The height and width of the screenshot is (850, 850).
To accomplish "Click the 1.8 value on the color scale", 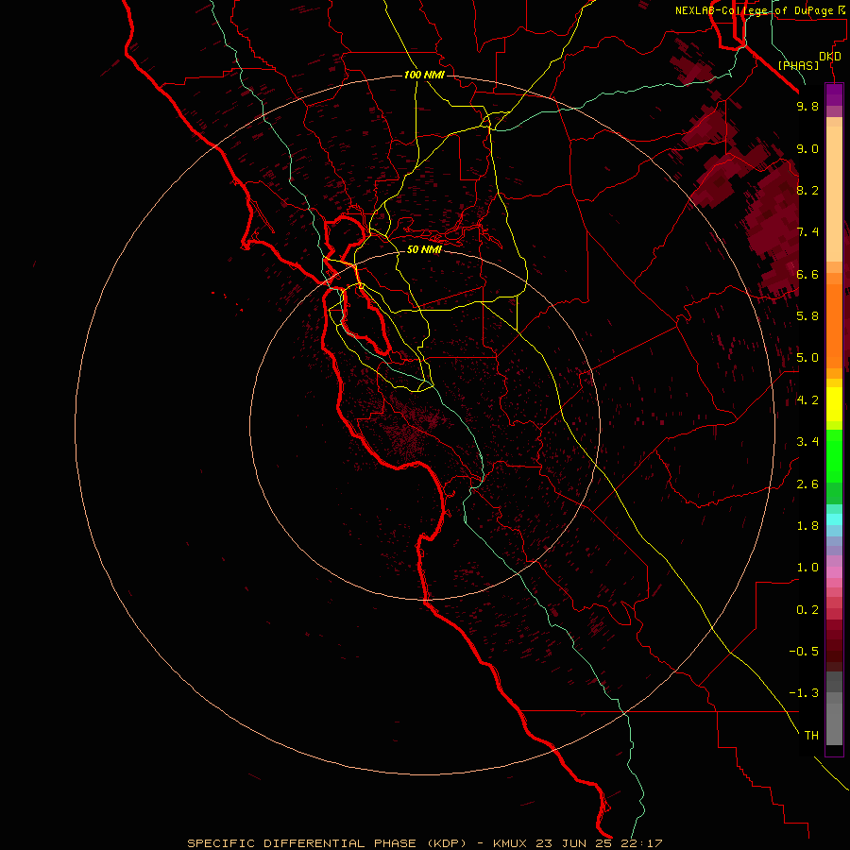I will pyautogui.click(x=807, y=526).
